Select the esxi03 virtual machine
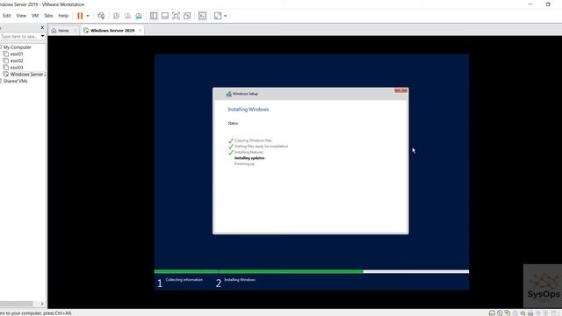This screenshot has width=562, height=316. click(x=17, y=68)
